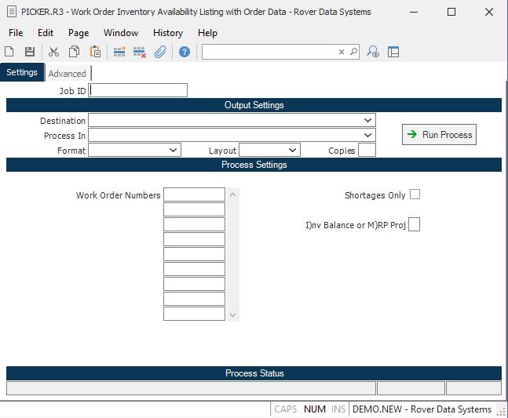Click the Insert row icon
508x418 pixels.
(119, 52)
